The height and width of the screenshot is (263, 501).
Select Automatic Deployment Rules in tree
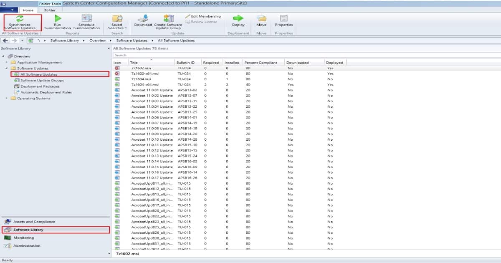pyautogui.click(x=46, y=92)
